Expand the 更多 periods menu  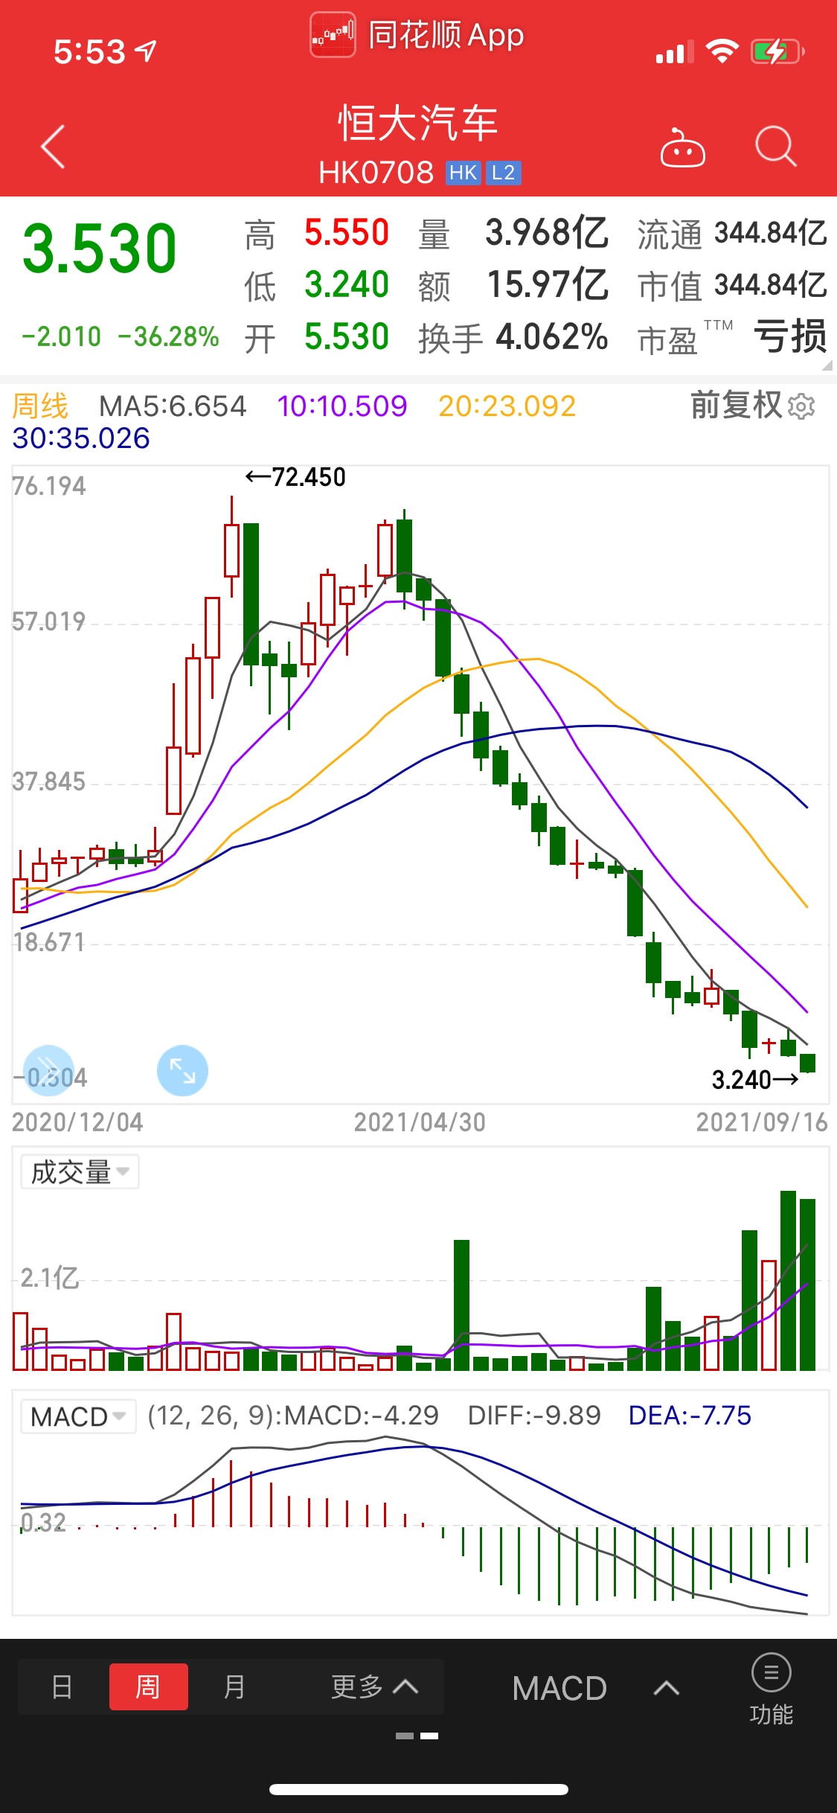coord(374,1686)
